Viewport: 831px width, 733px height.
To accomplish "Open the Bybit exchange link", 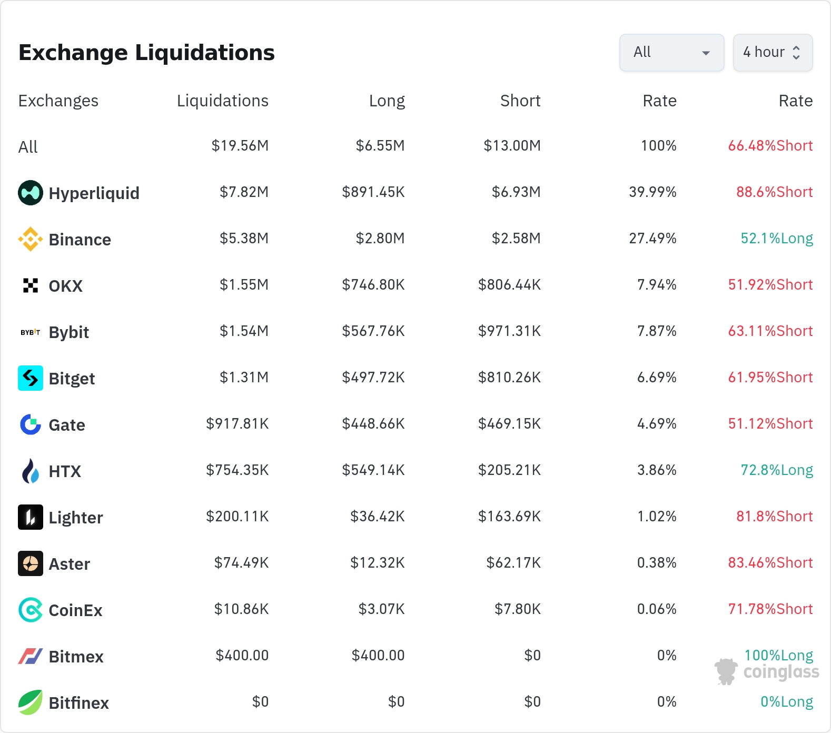I will pyautogui.click(x=68, y=332).
